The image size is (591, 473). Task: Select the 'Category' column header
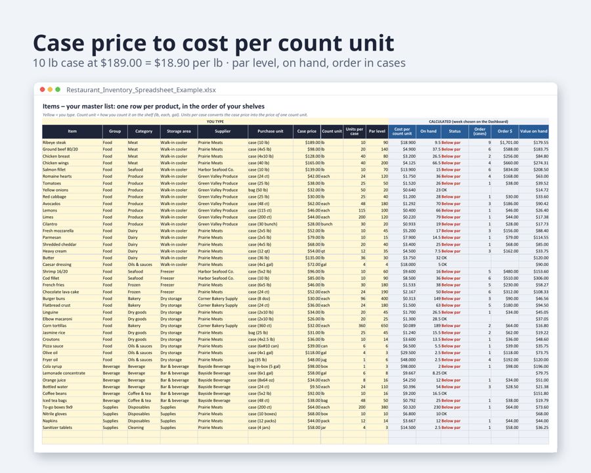[144, 131]
